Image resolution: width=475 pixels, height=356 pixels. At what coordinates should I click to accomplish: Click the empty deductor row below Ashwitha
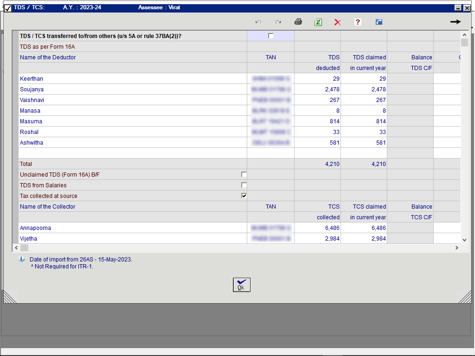click(132, 153)
